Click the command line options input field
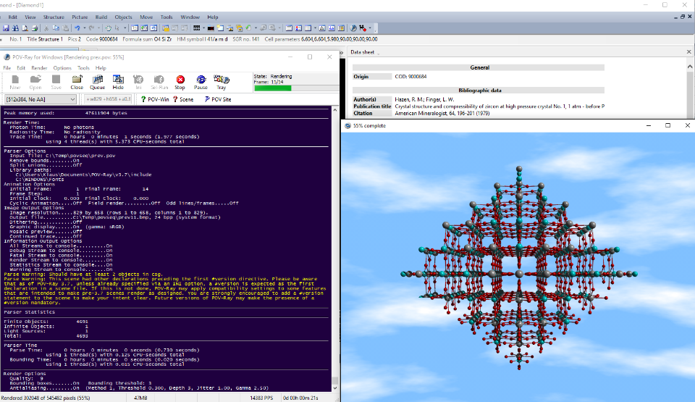 click(x=109, y=99)
